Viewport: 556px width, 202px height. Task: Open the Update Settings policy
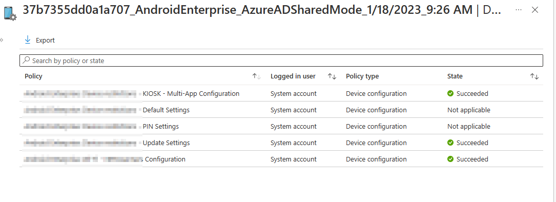tap(167, 143)
